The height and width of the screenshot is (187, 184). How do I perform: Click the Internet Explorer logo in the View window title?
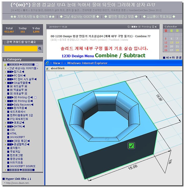[47, 63]
